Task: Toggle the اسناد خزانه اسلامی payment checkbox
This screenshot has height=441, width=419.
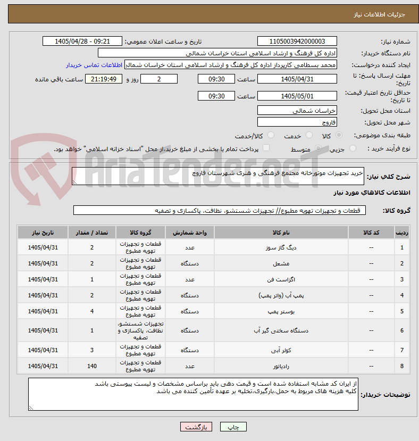Action: click(266, 148)
